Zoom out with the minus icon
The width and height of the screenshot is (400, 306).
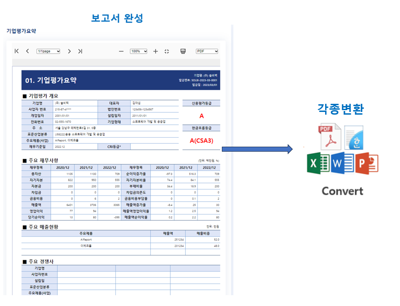121,51
